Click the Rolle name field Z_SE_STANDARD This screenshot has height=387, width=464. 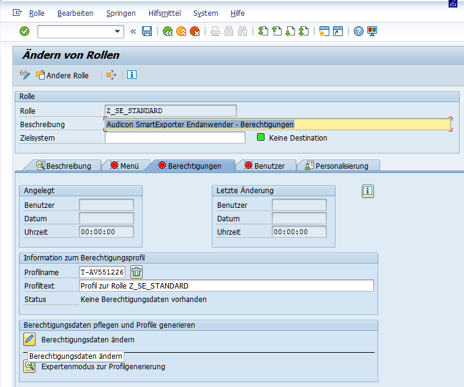click(x=170, y=111)
